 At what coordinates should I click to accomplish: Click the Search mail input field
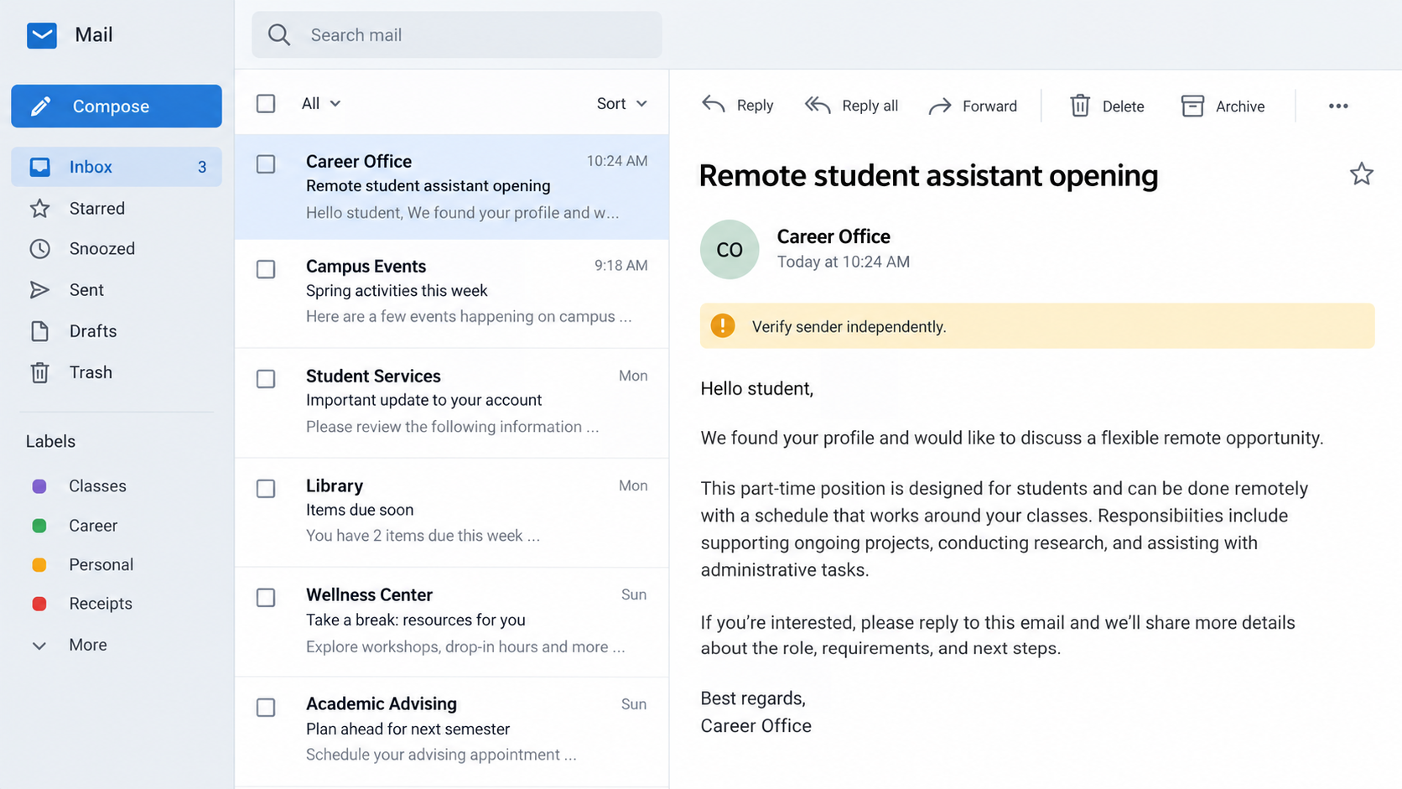click(457, 34)
